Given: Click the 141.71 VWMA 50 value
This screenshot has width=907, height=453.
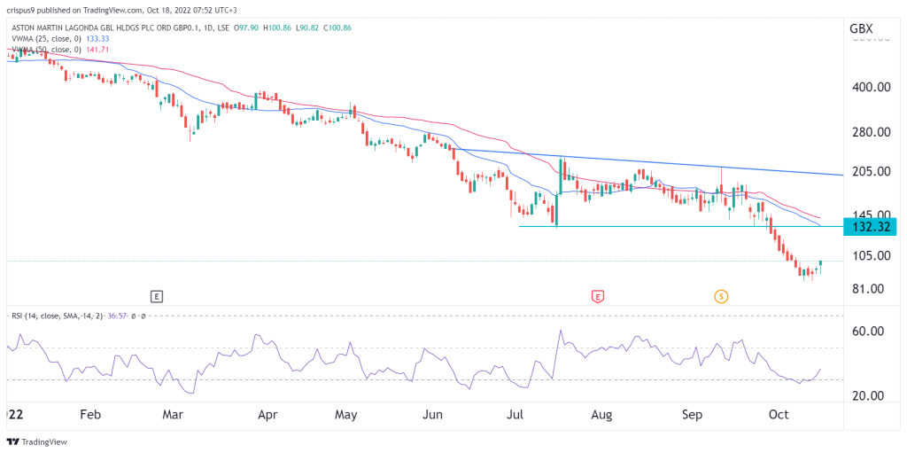Looking at the screenshot, I should [x=96, y=51].
